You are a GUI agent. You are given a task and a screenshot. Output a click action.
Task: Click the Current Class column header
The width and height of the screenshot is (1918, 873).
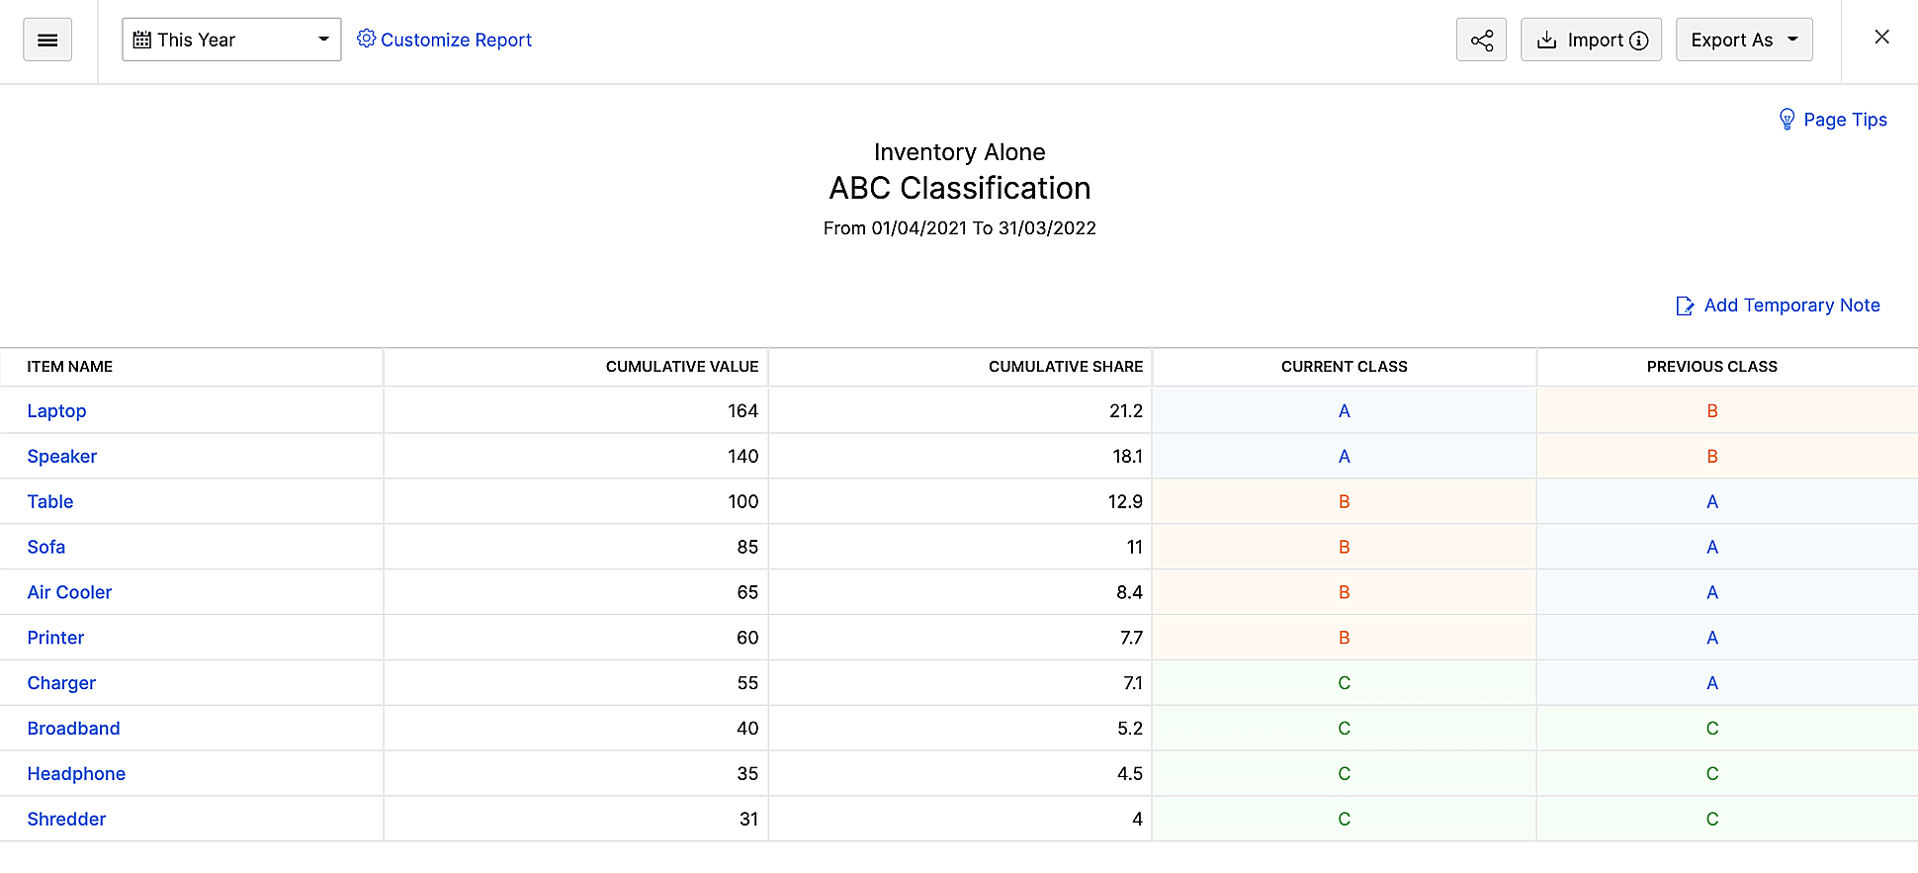[x=1344, y=367]
